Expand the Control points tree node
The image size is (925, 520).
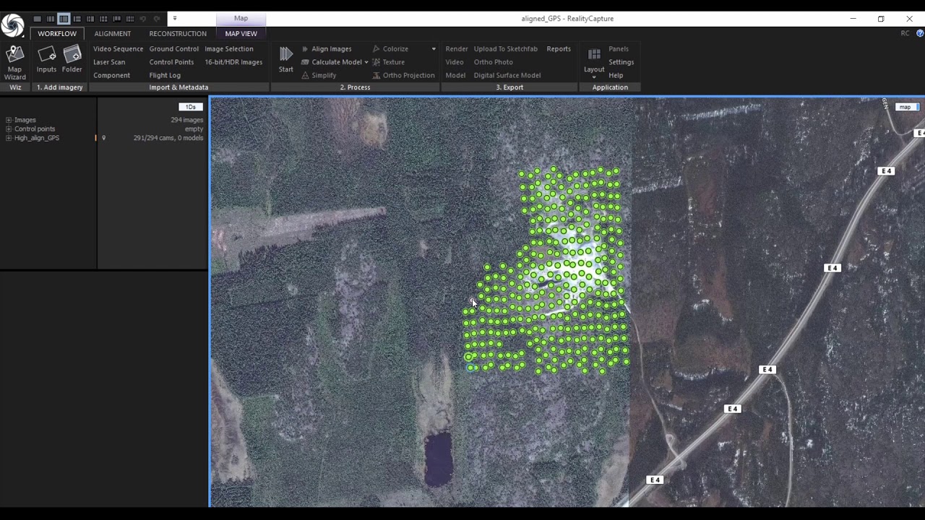(9, 129)
